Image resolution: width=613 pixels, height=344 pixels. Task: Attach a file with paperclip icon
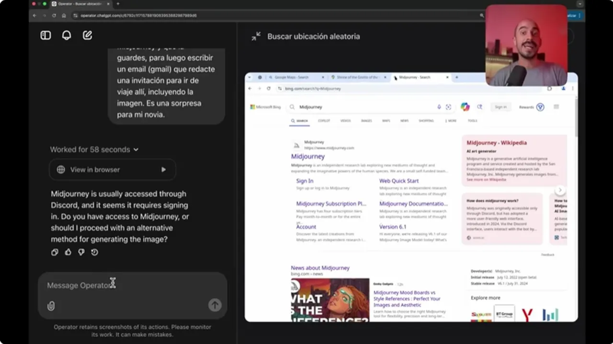pos(51,306)
